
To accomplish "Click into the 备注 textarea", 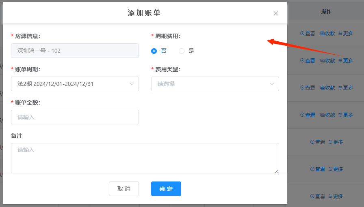I will tap(145, 158).
